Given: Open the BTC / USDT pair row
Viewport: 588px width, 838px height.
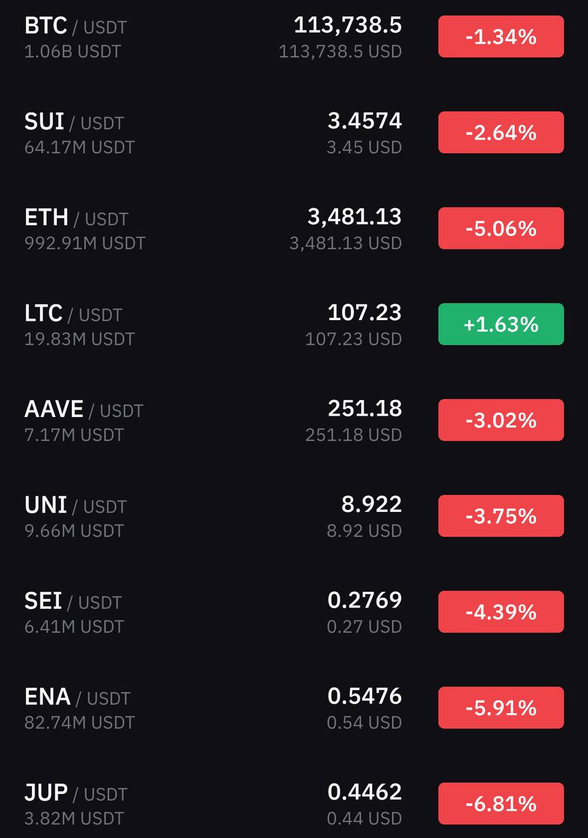Looking at the screenshot, I should (x=294, y=37).
